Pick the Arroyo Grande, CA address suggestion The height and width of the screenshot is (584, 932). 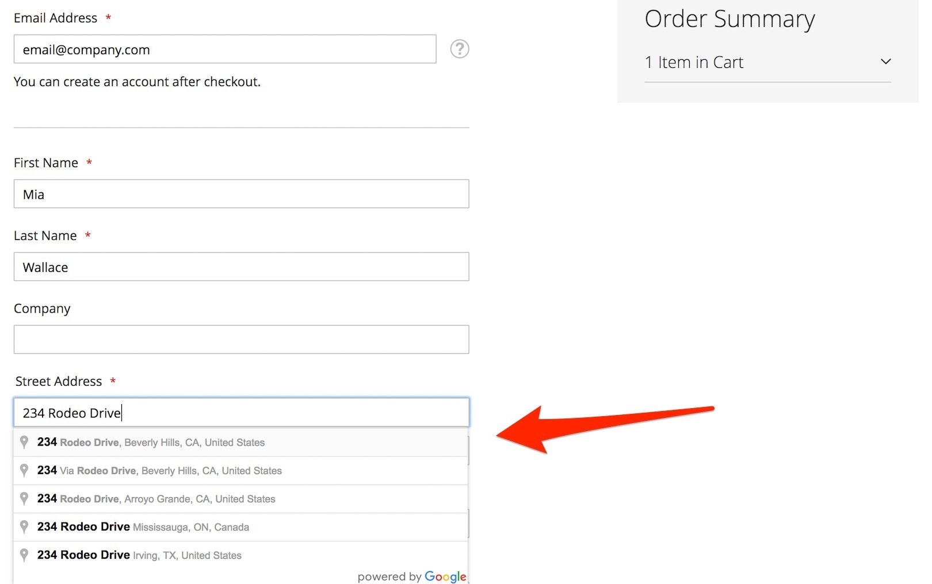click(156, 499)
